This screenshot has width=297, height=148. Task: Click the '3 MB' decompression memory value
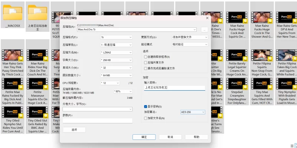130,98
